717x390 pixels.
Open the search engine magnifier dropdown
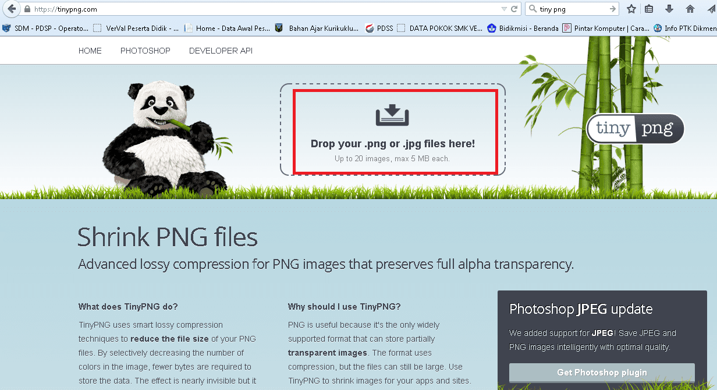coord(533,9)
